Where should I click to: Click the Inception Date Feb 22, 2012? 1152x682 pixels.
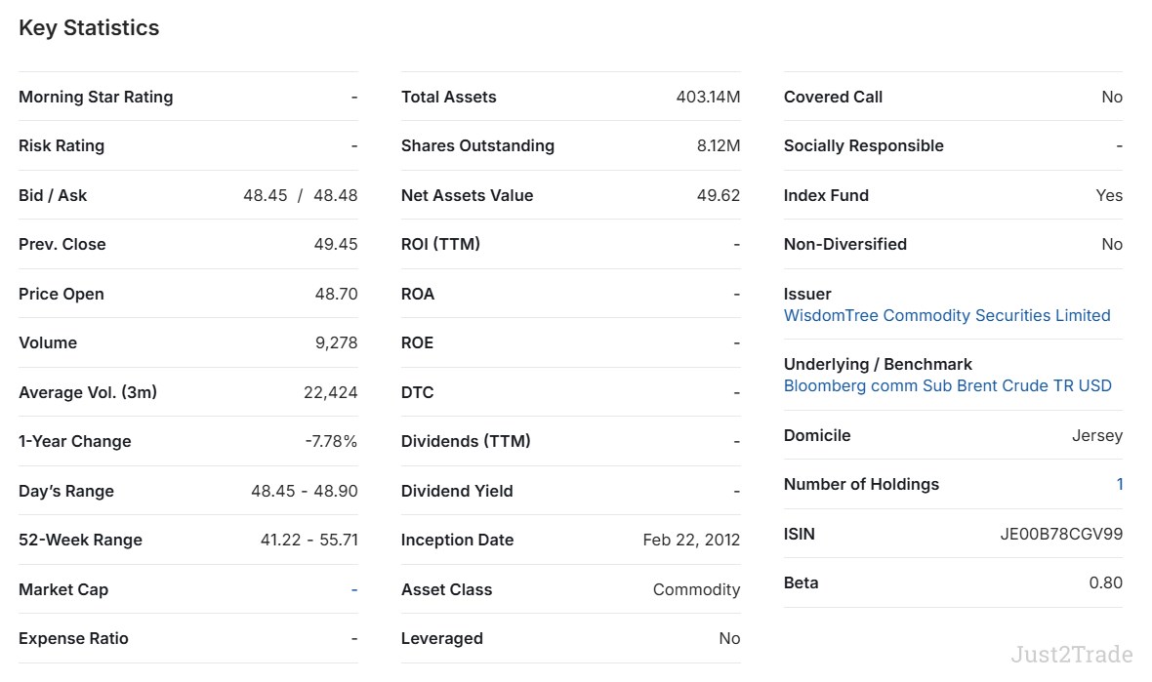(690, 540)
